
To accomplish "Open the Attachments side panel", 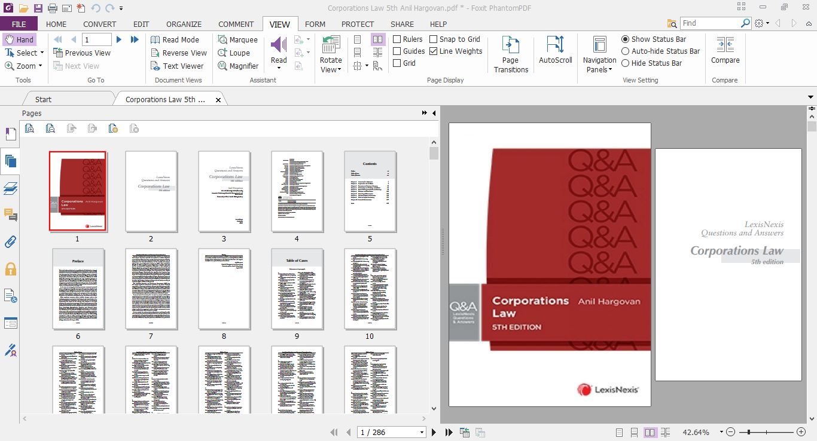I will [10, 242].
